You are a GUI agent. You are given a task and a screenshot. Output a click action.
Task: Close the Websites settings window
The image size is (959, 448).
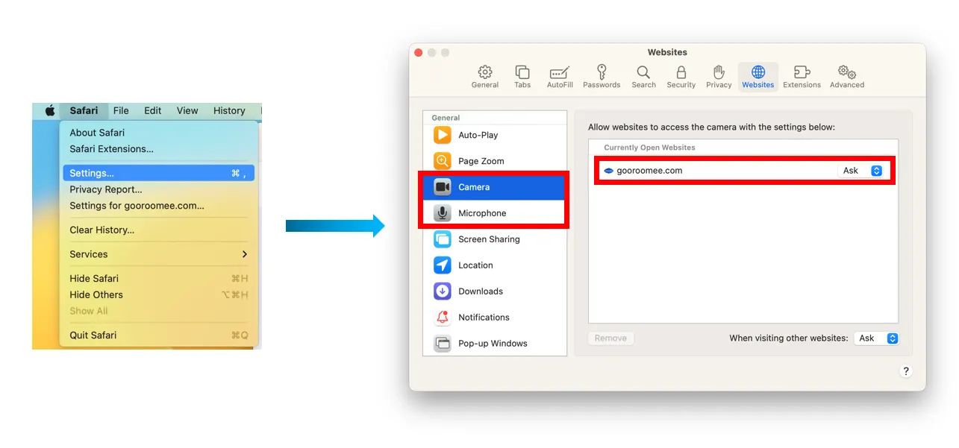tap(419, 52)
